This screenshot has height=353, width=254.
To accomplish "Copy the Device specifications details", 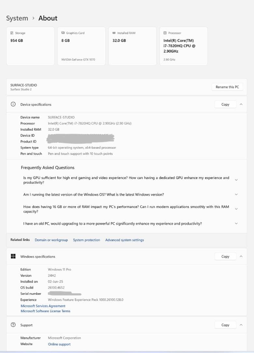I will click(225, 104).
